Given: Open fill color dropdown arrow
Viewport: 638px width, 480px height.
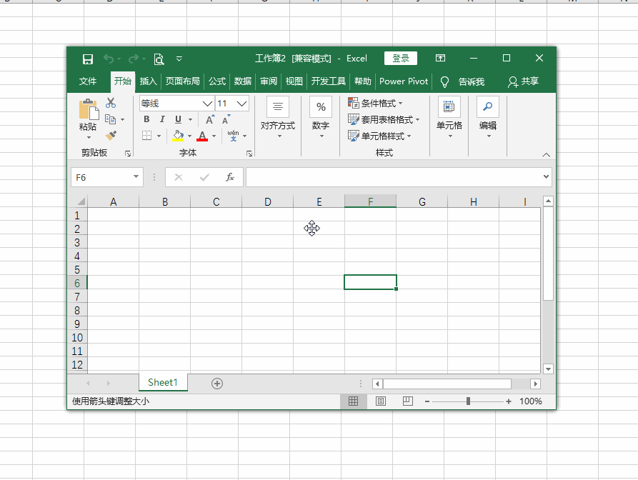Looking at the screenshot, I should [189, 136].
